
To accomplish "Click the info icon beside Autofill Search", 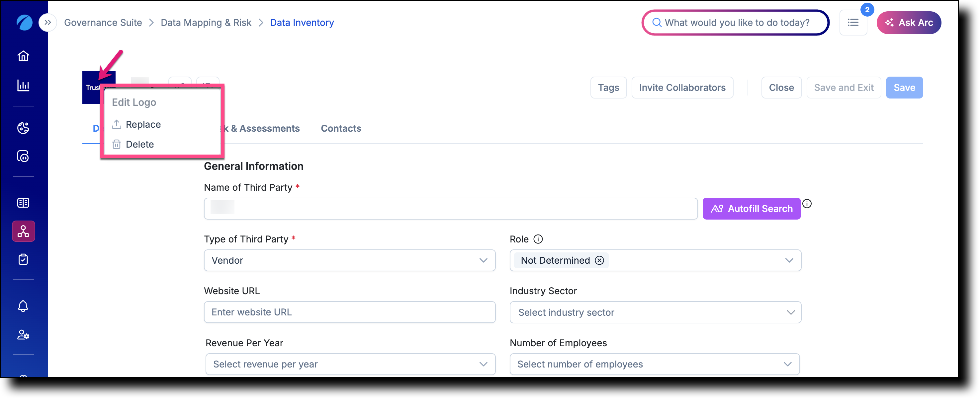I will [x=806, y=204].
